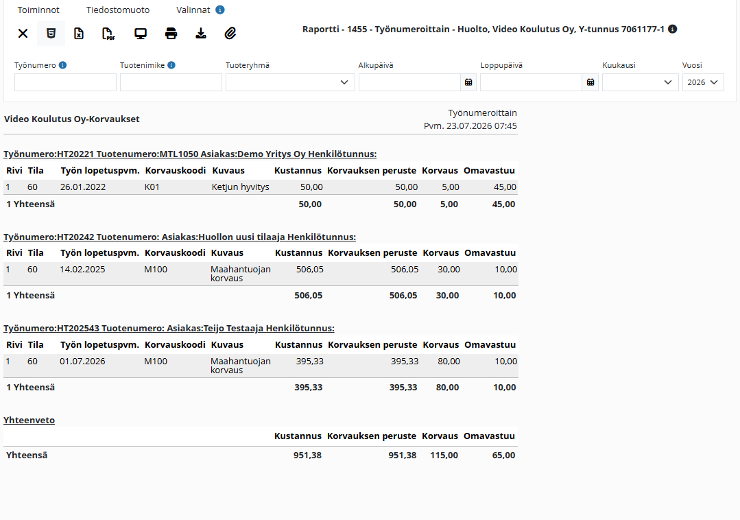
Task: Open the Loppupäivä calendar picker
Action: coord(590,82)
